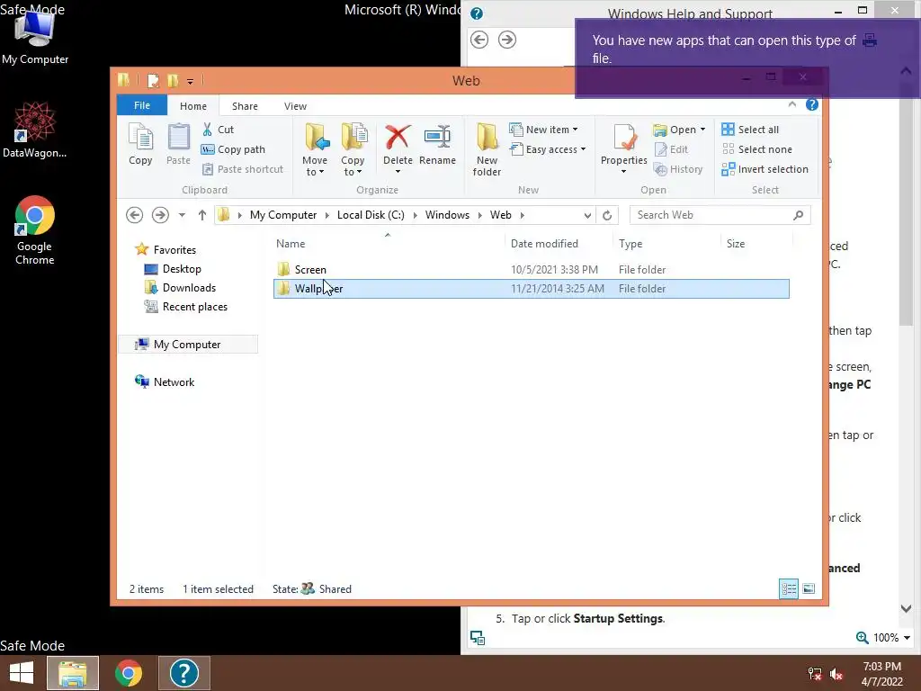Click the network tray icon
The image size is (921, 691).
tap(815, 674)
